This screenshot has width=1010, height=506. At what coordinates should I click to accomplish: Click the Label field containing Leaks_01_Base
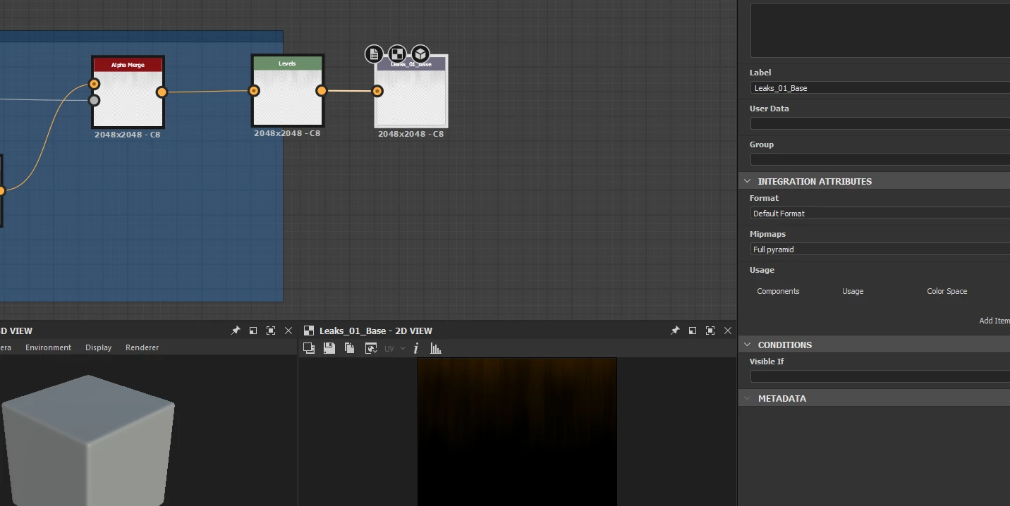880,88
